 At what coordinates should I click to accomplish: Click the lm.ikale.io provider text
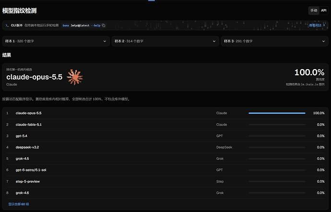(309, 84)
